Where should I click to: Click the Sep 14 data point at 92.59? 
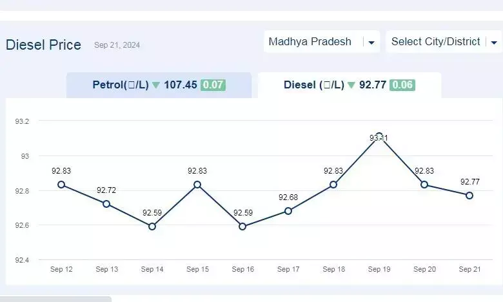pyautogui.click(x=152, y=226)
